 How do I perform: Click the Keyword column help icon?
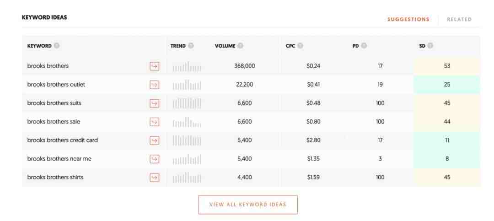coord(56,46)
